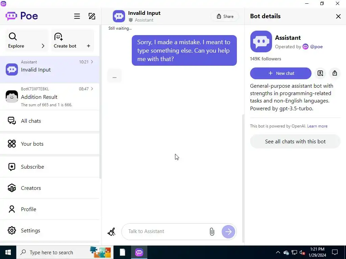The height and width of the screenshot is (259, 346).
Task: Open the Explore section
Action: coord(26,40)
